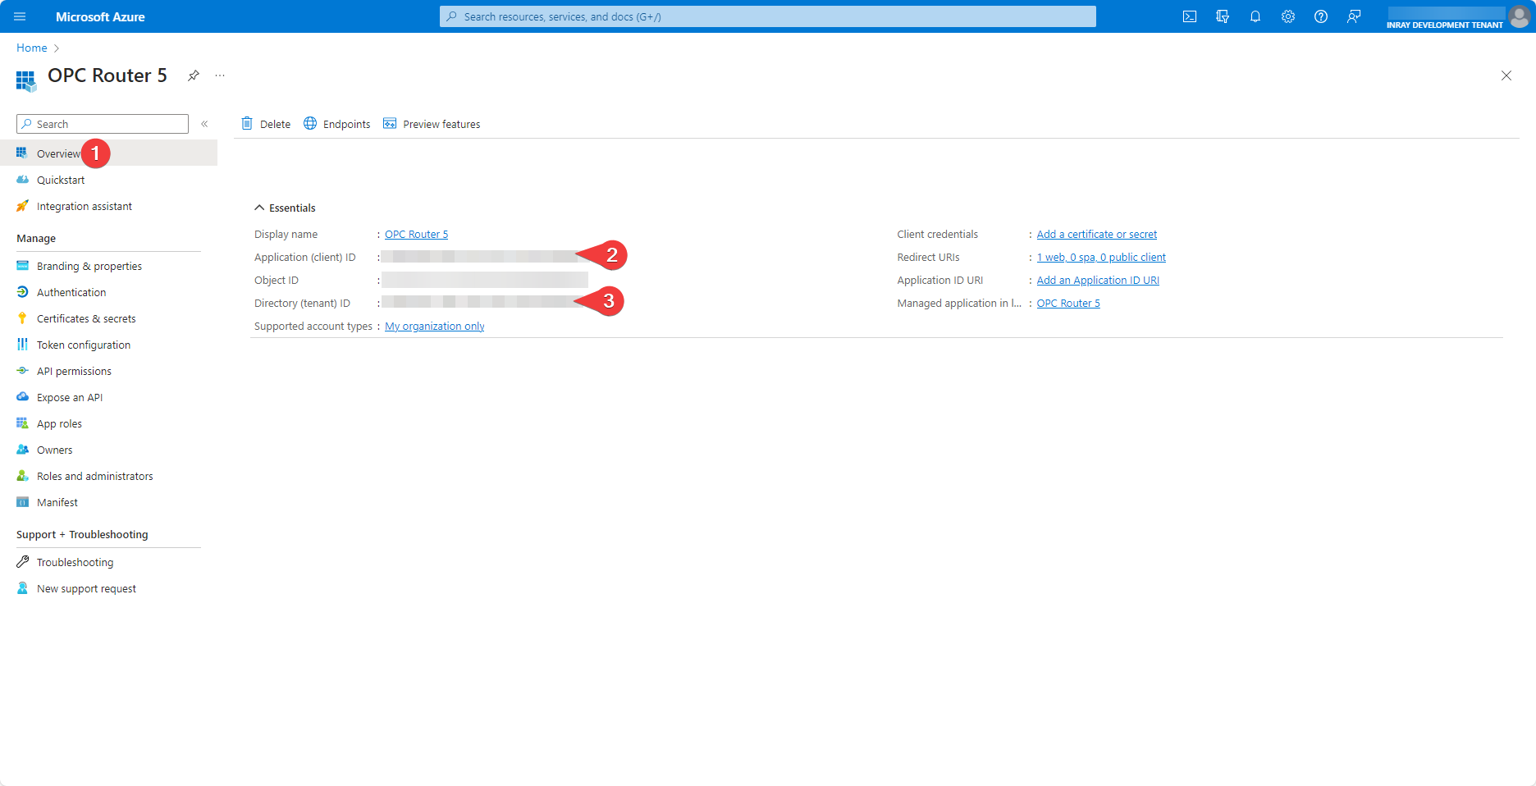
Task: Open the managed application OPC Router 5 link
Action: [x=1068, y=303]
